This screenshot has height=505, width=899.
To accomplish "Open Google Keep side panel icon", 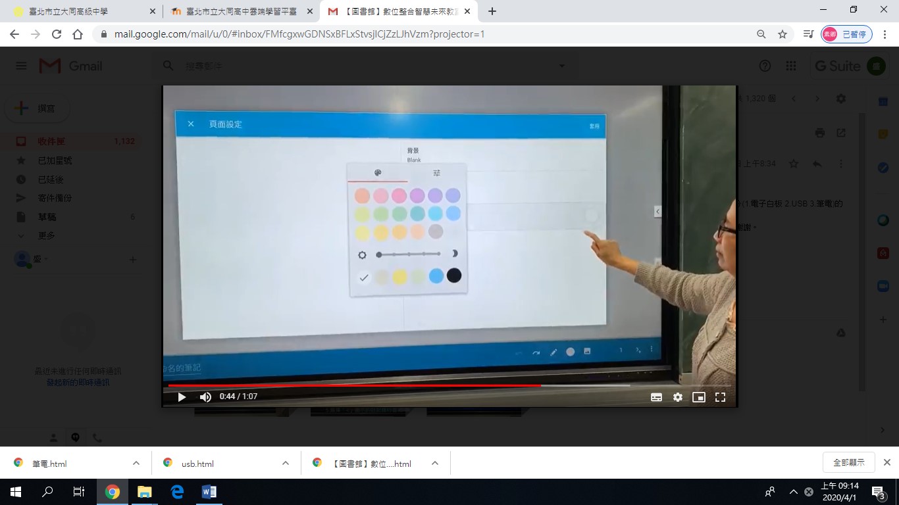I will pyautogui.click(x=883, y=133).
